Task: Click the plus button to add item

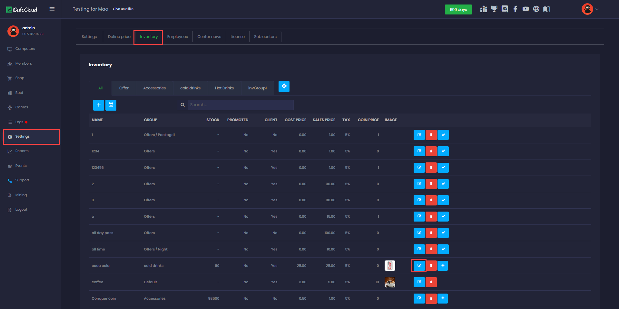Action: pyautogui.click(x=99, y=105)
